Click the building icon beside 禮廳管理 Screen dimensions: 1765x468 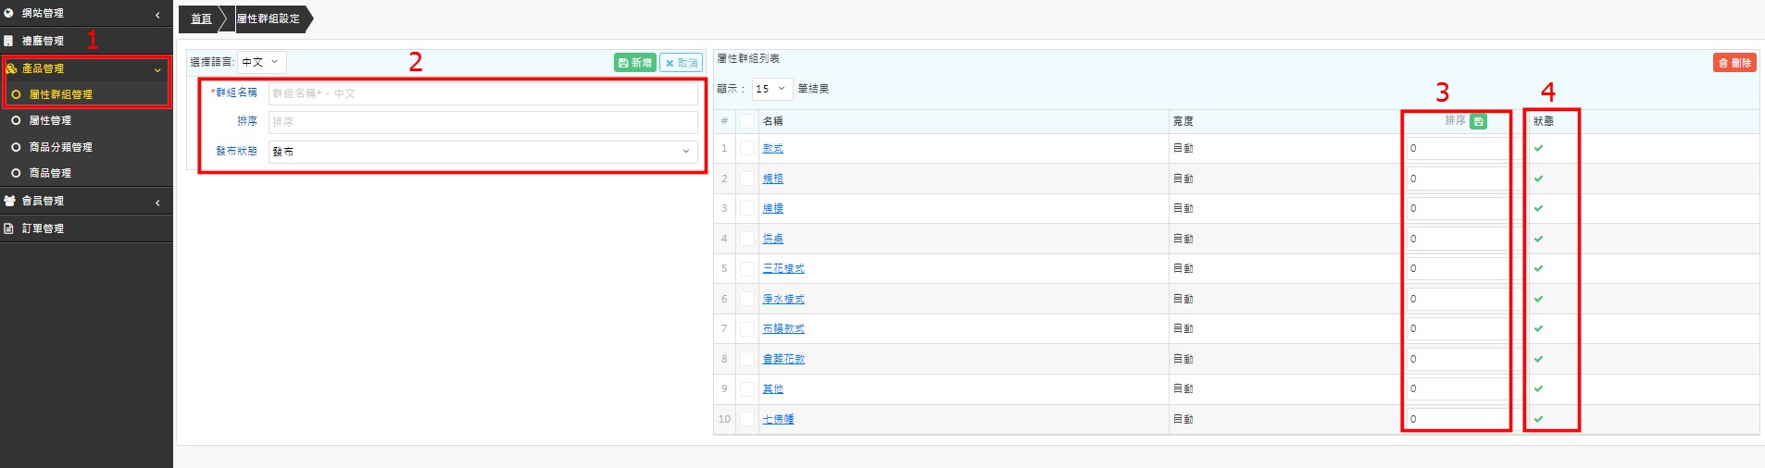point(9,41)
